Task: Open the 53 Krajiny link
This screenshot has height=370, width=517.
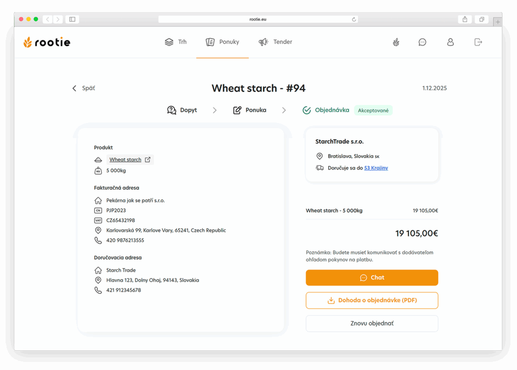Action: pyautogui.click(x=376, y=168)
